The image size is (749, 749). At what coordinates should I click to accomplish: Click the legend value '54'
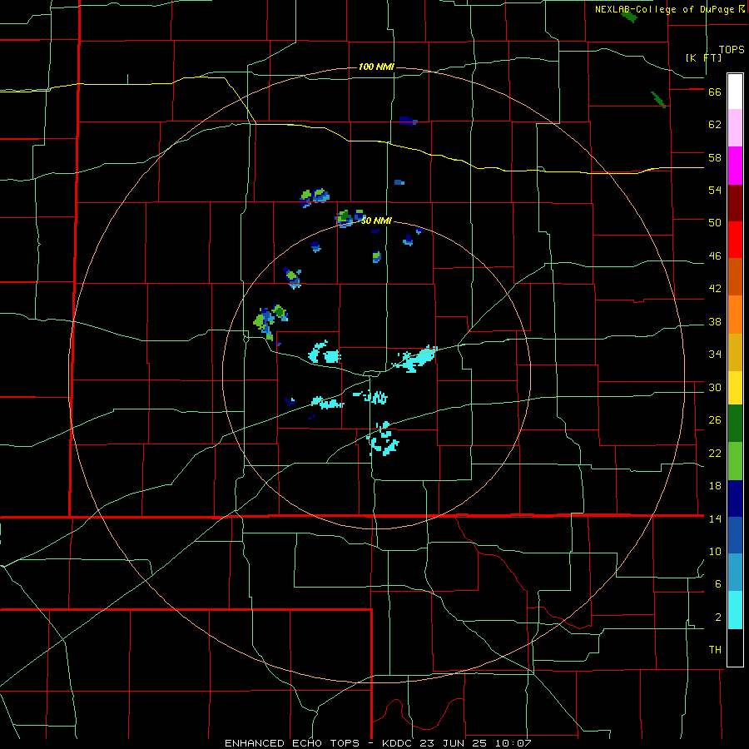click(x=715, y=190)
